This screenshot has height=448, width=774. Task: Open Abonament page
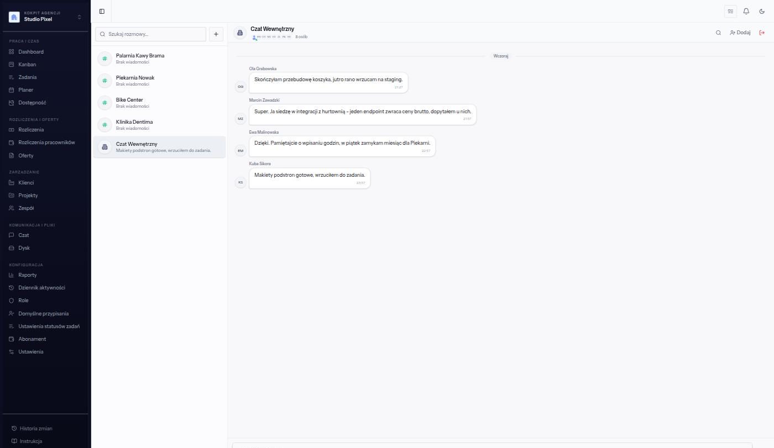45,339
